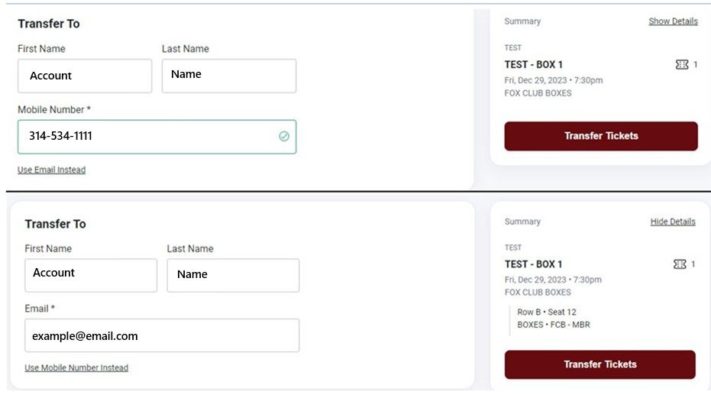Image resolution: width=711 pixels, height=398 pixels.
Task: Collapse the summary with Hide Details
Action: [x=673, y=222]
